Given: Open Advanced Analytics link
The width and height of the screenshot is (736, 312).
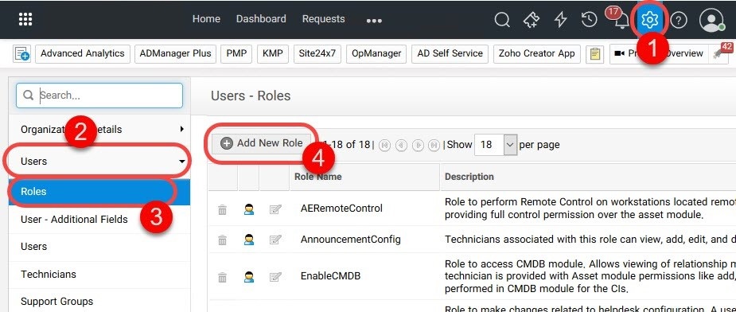Looking at the screenshot, I should pos(82,53).
